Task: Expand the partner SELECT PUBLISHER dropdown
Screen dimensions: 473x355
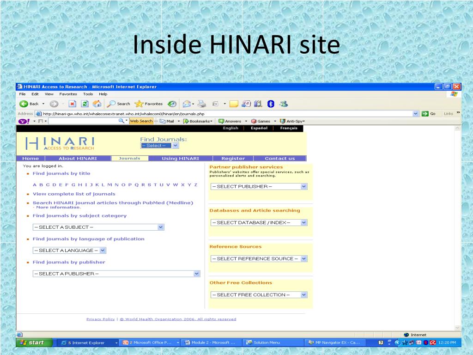Action: [259, 187]
